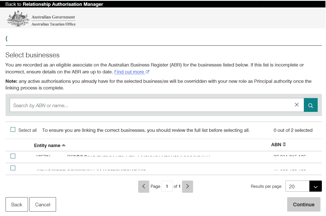Check the first business row checkbox
Screen dimensions: 326x216
13,156
